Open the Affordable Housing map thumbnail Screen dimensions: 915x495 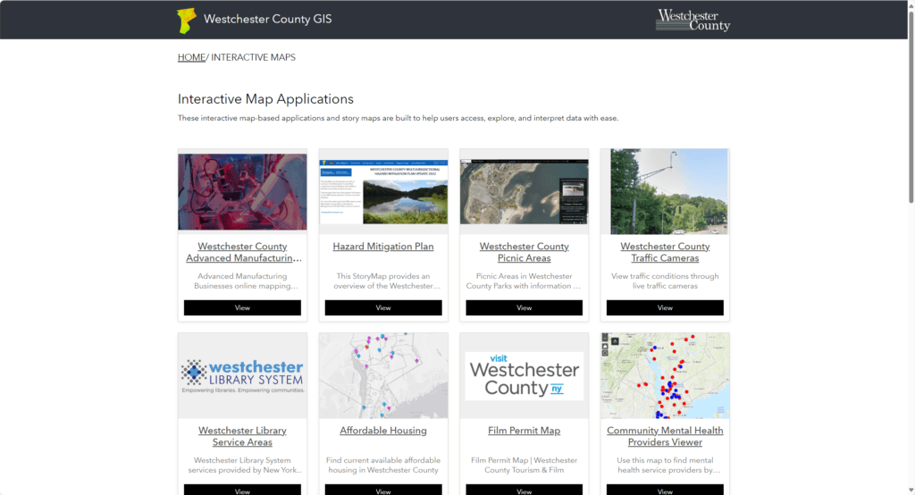383,376
